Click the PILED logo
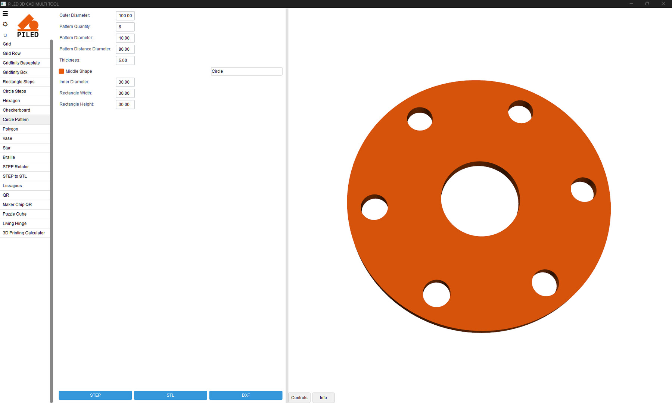 point(28,26)
